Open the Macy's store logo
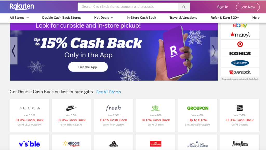Screen dimensions: 266x150 (240, 35)
